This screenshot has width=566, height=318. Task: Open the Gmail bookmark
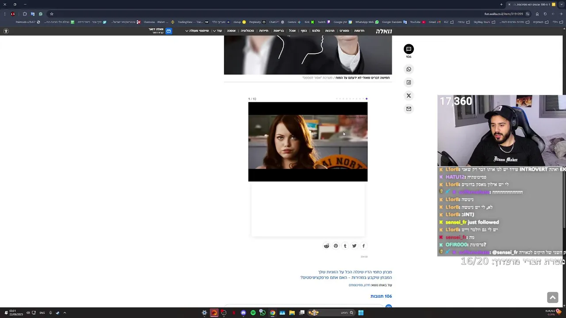click(x=434, y=22)
